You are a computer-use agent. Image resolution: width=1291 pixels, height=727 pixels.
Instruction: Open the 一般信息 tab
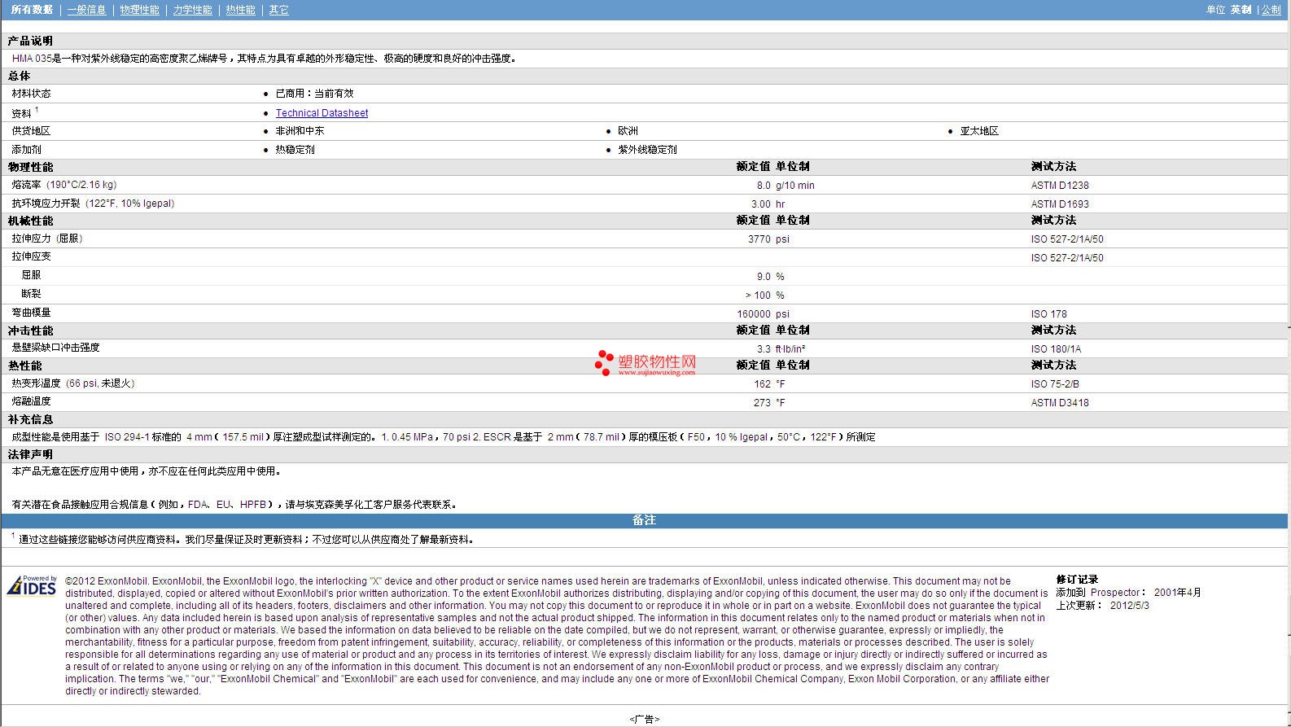coord(86,10)
